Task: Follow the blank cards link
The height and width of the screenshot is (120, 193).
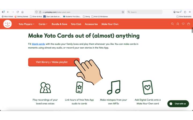Action: point(39,44)
